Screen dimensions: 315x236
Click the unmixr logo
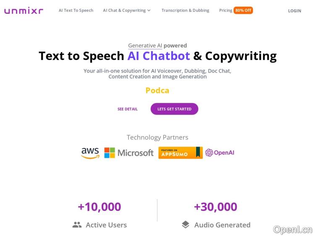pyautogui.click(x=24, y=10)
